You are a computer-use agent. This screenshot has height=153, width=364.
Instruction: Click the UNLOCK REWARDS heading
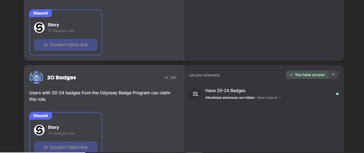point(204,75)
